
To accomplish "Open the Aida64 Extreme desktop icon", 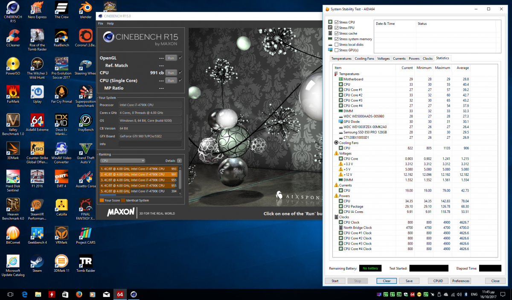I will click(x=37, y=123).
